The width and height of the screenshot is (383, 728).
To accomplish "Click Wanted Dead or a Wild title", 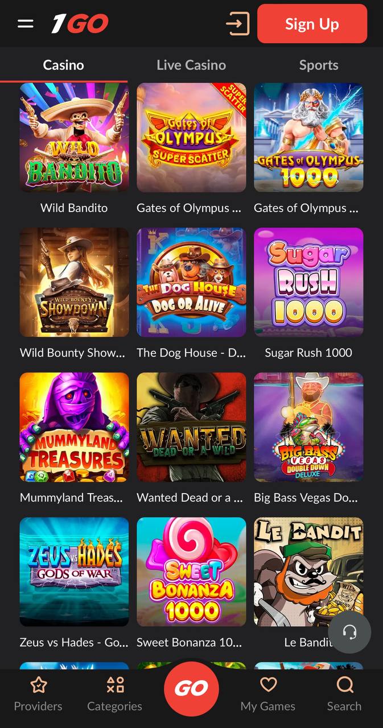I will coord(191,498).
